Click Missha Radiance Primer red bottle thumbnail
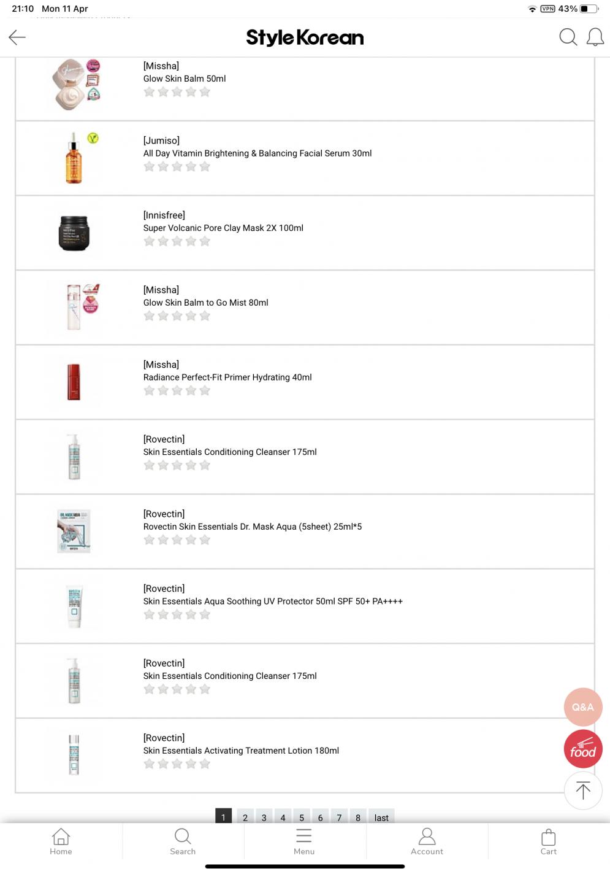 tap(74, 382)
